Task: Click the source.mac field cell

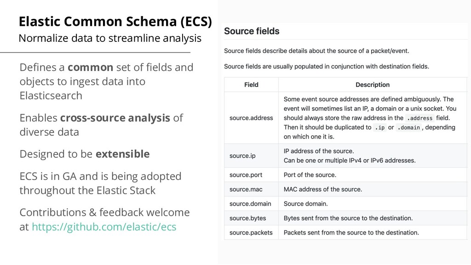Action: pos(245,189)
